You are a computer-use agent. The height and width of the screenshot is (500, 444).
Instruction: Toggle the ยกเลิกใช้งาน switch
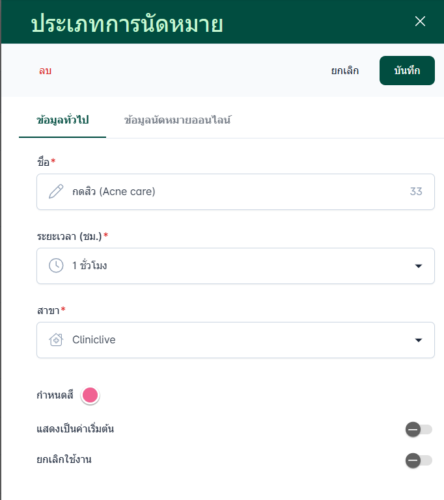click(x=418, y=460)
